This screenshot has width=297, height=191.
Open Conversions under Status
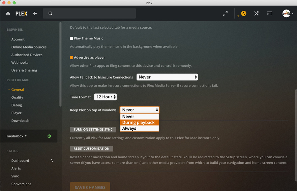point(21,184)
